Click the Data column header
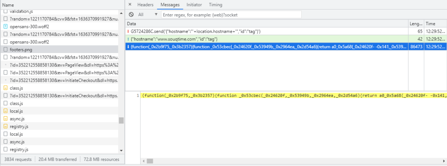447x166 pixels. (131, 23)
